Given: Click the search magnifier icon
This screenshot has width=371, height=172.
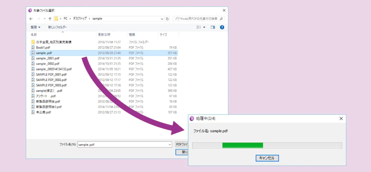Looking at the screenshot, I should click(x=221, y=19).
